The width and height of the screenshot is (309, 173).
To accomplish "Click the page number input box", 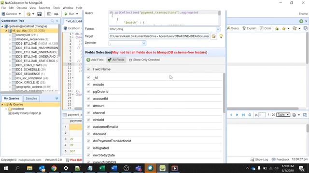I will (262, 115).
